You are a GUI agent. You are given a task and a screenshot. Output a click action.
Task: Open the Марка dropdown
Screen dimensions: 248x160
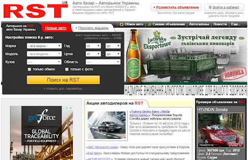click(44, 46)
